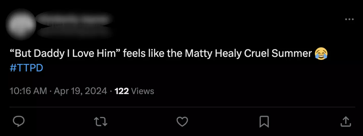Open the #TTPD hashtag link
This screenshot has width=363, height=136.
click(x=26, y=68)
